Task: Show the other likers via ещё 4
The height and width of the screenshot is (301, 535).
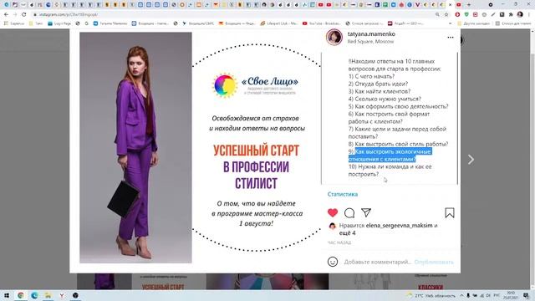Action: (x=348, y=232)
